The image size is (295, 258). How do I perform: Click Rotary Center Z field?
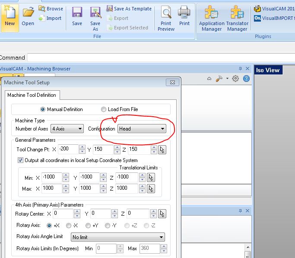click(138, 213)
